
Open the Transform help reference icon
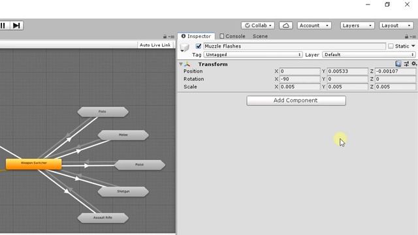coord(398,64)
